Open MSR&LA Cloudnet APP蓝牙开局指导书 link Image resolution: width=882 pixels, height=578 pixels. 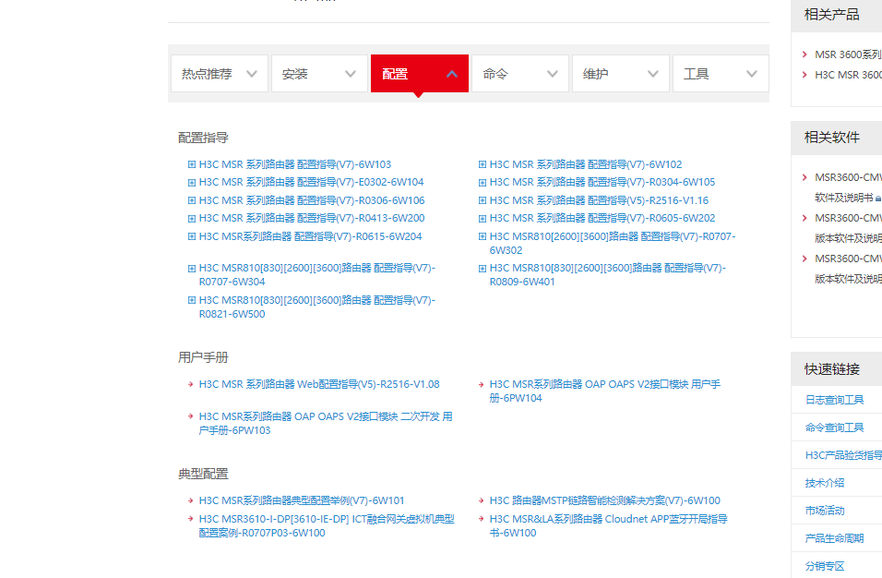click(609, 525)
